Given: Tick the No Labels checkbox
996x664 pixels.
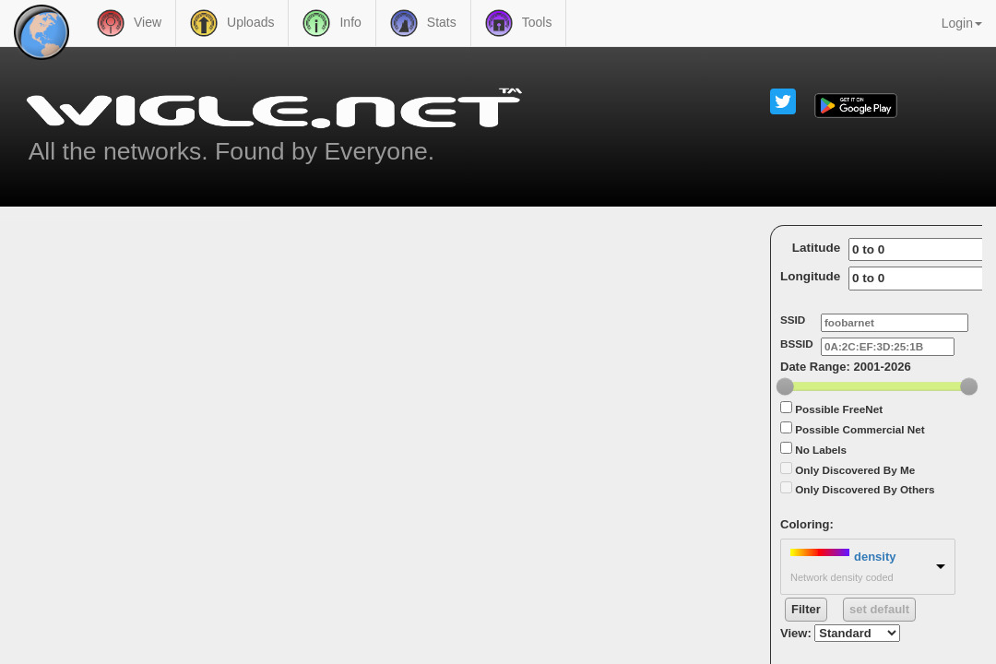Looking at the screenshot, I should tap(787, 448).
